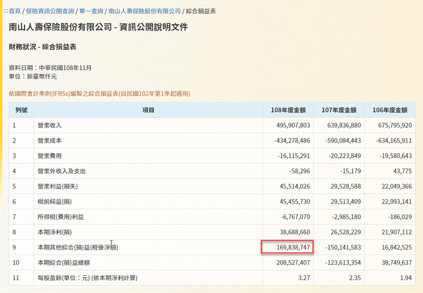Select the 營業成本 row label
423x293 pixels.
(x=49, y=140)
